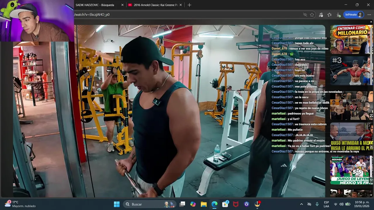Close the 2016 Arnold Classic YouTube tab

tap(181, 5)
